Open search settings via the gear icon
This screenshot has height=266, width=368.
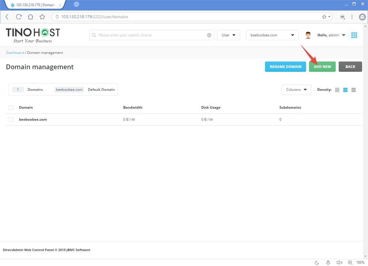click(209, 35)
